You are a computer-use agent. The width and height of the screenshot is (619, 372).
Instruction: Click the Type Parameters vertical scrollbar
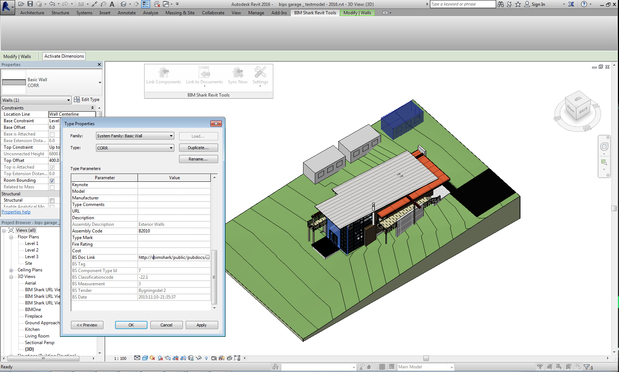tap(214, 242)
